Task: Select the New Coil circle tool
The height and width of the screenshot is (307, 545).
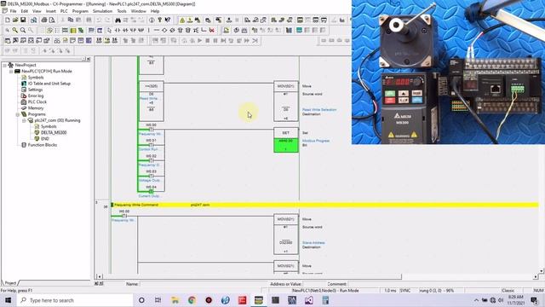Action: point(164,31)
